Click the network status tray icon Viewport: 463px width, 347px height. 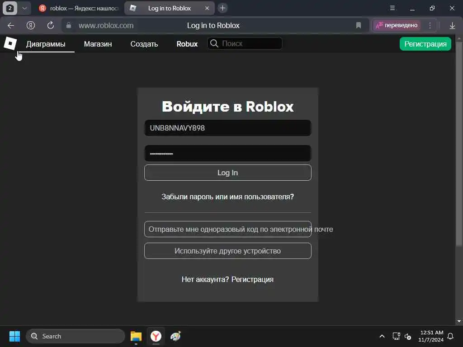pyautogui.click(x=396, y=336)
